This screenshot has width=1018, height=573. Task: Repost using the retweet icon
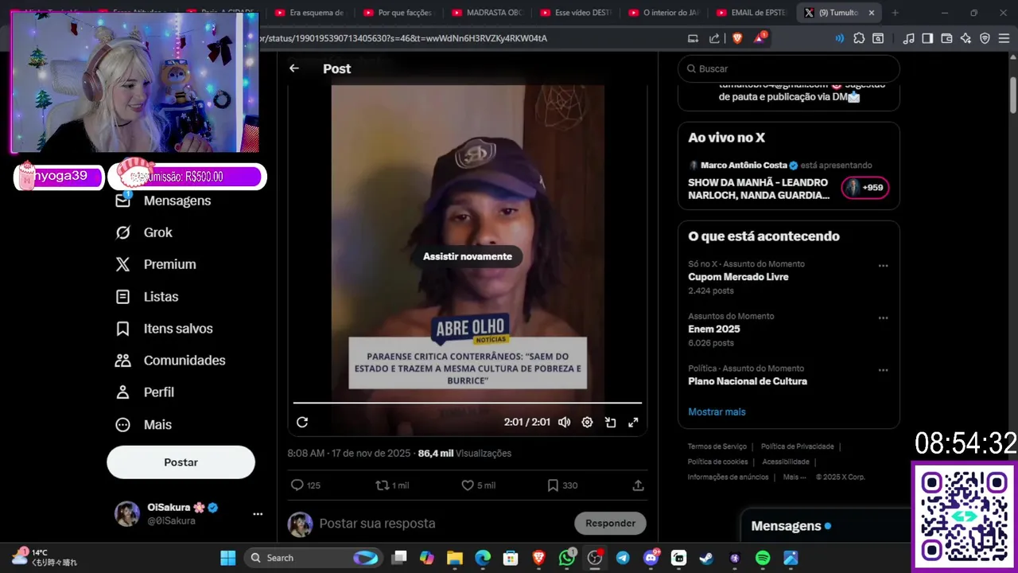(382, 485)
